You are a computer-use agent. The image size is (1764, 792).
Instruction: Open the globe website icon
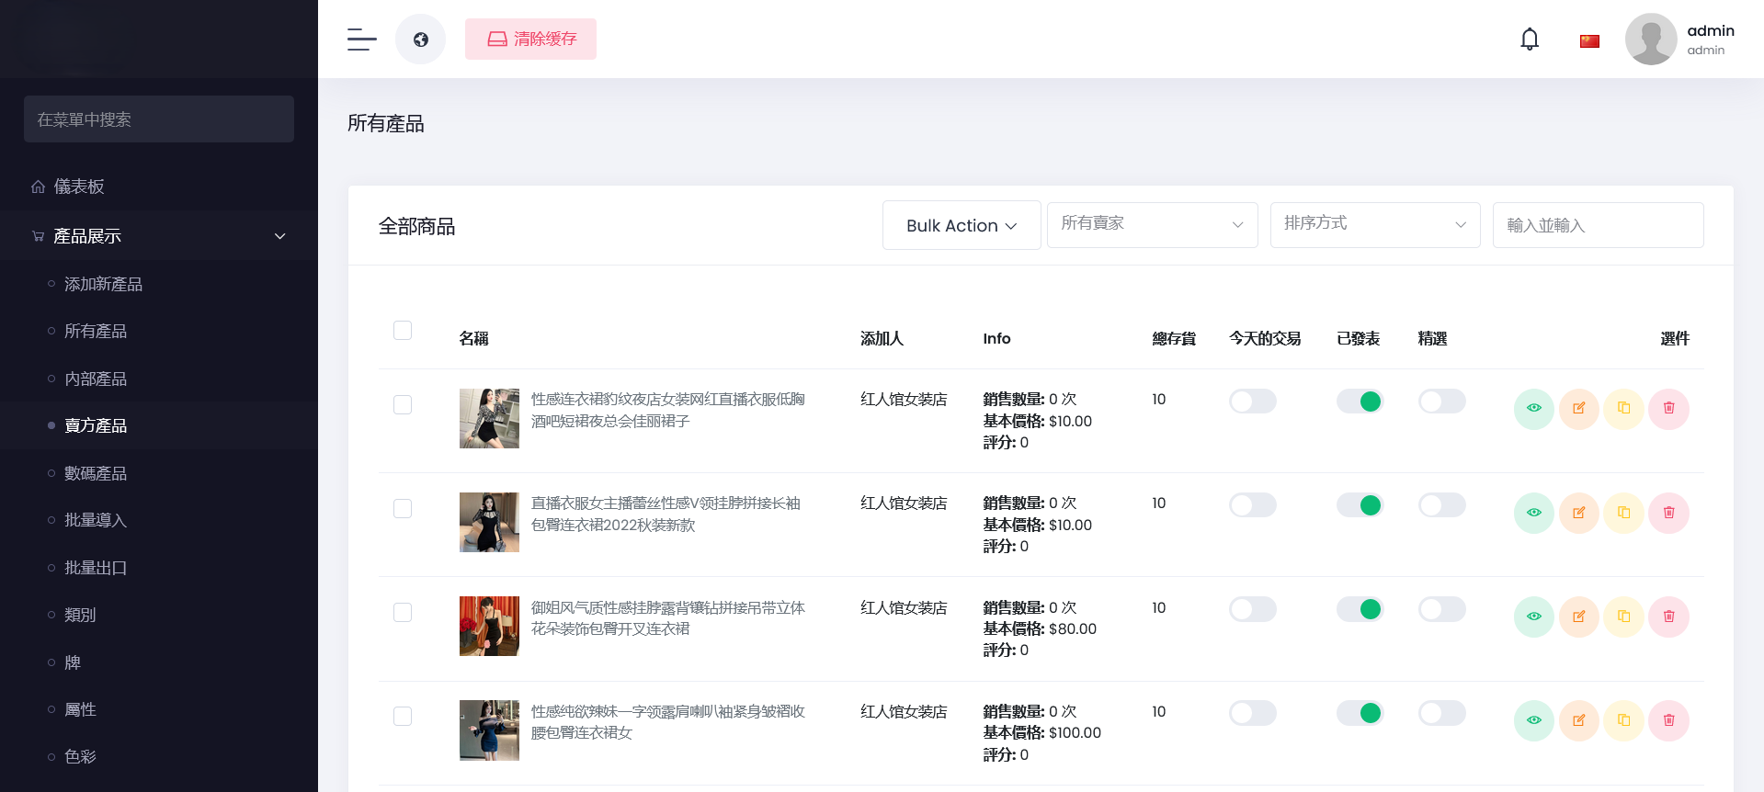(x=420, y=40)
